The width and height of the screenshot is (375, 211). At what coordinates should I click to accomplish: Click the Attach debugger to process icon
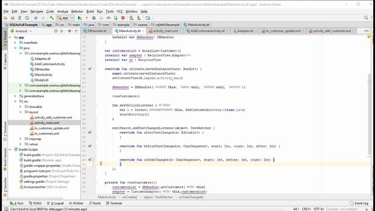(115, 18)
